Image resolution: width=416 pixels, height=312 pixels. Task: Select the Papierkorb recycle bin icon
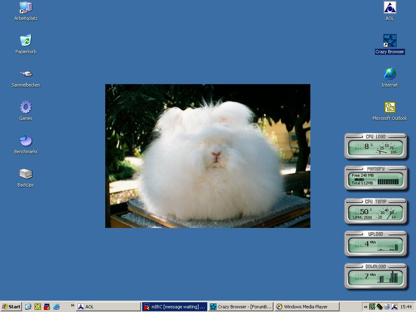(x=26, y=44)
